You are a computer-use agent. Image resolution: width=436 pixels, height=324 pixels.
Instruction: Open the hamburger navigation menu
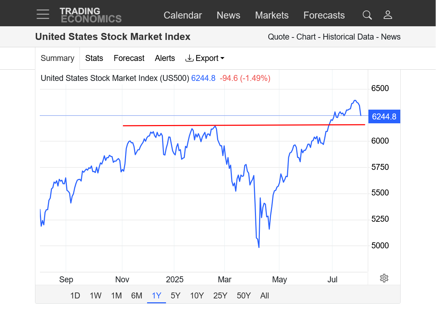(x=43, y=14)
